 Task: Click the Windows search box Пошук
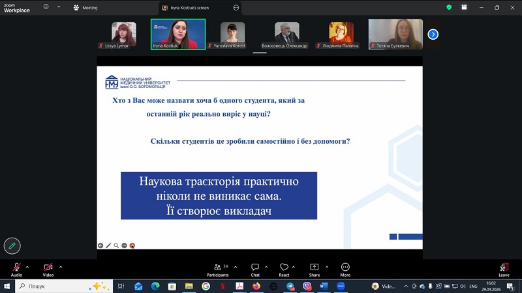click(x=64, y=286)
